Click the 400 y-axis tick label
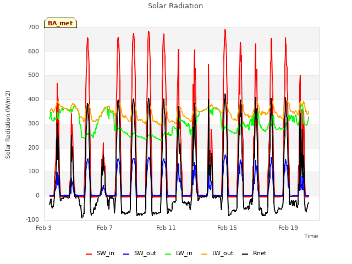This screenshot has width=352, height=264. 34,99
